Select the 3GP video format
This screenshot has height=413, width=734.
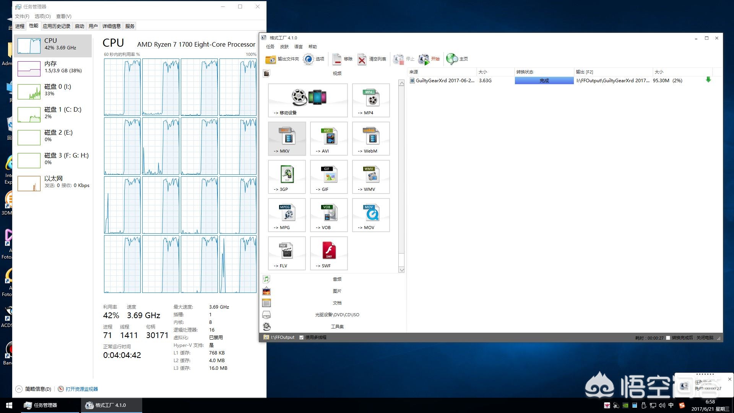287,177
